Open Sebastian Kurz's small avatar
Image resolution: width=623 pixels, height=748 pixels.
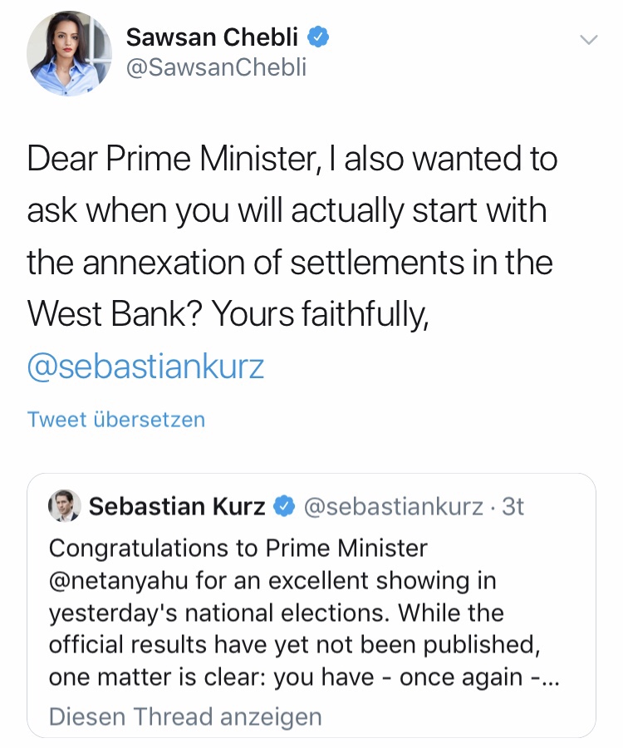[65, 506]
